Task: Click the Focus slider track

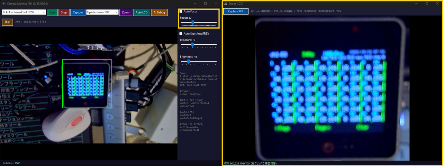Action: pyautogui.click(x=199, y=22)
